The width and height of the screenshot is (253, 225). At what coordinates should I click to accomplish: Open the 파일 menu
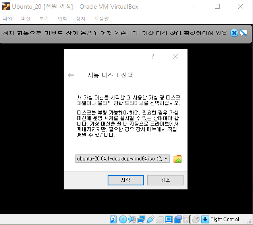point(8,19)
